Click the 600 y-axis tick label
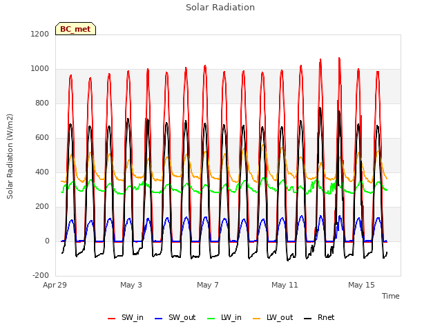This screenshot has width=442, height=331. [x=42, y=138]
